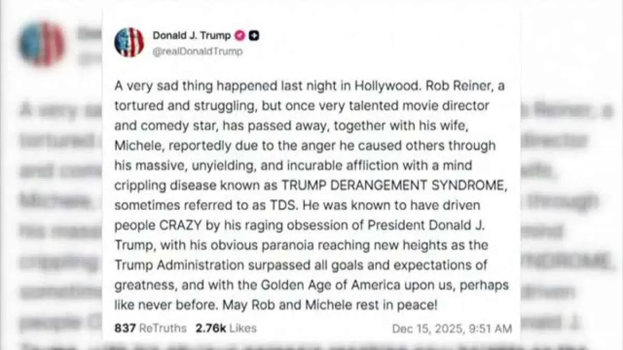Image resolution: width=623 pixels, height=350 pixels.
Task: Click the black plus badge beside the name
Action: pyautogui.click(x=254, y=36)
